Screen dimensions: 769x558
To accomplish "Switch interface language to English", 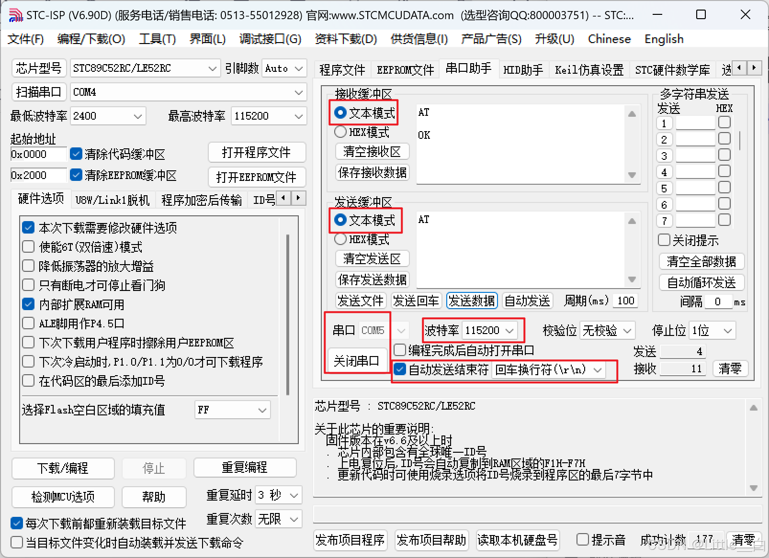I will click(x=664, y=39).
